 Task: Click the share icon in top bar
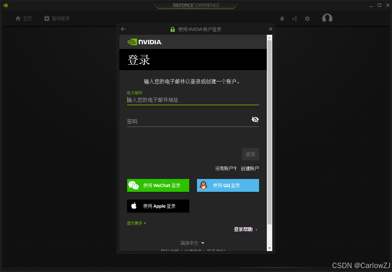pos(294,19)
